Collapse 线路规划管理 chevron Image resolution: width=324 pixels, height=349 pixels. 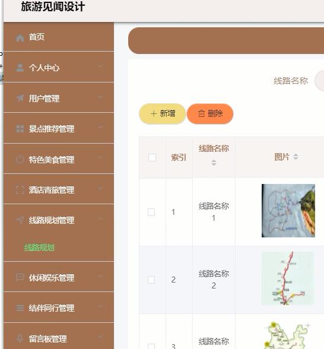[x=100, y=218]
